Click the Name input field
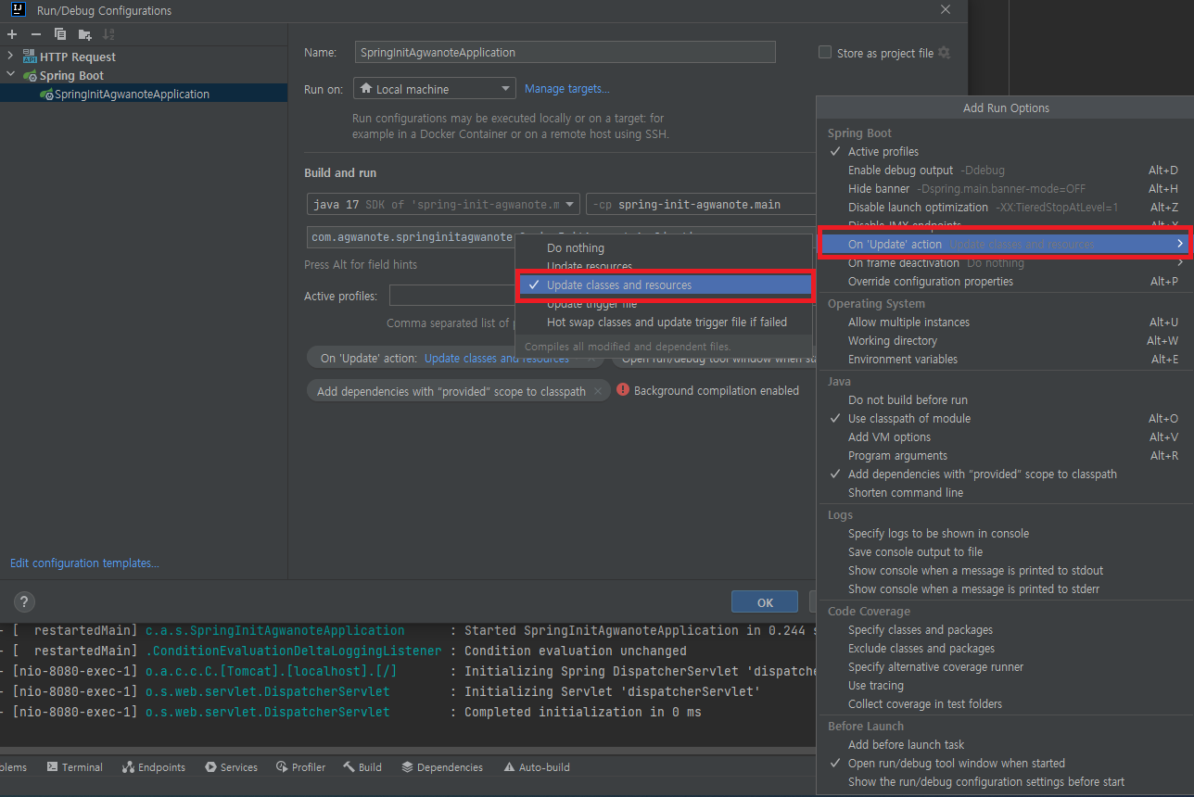 coord(565,53)
